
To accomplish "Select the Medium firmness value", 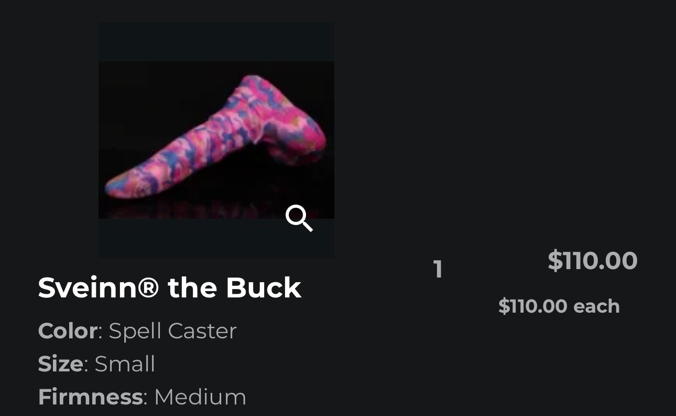I will [200, 397].
